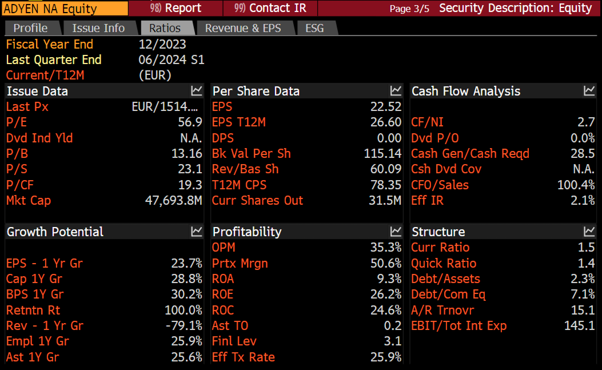Open chart icon for Issue Data

point(196,91)
